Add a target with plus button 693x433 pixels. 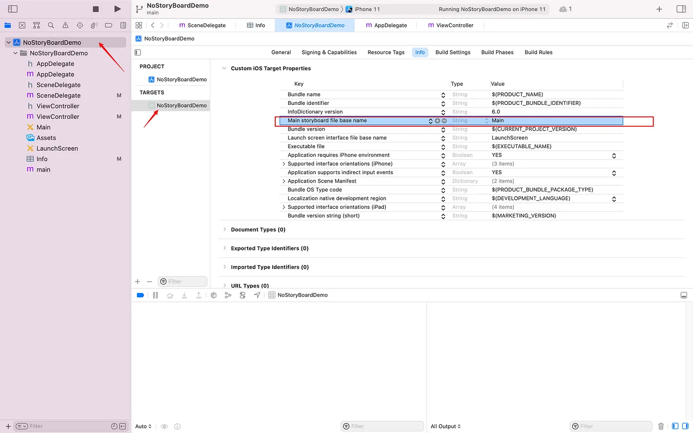(138, 282)
